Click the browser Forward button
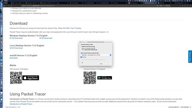The height and width of the screenshot is (108, 192). (x=7, y=6)
